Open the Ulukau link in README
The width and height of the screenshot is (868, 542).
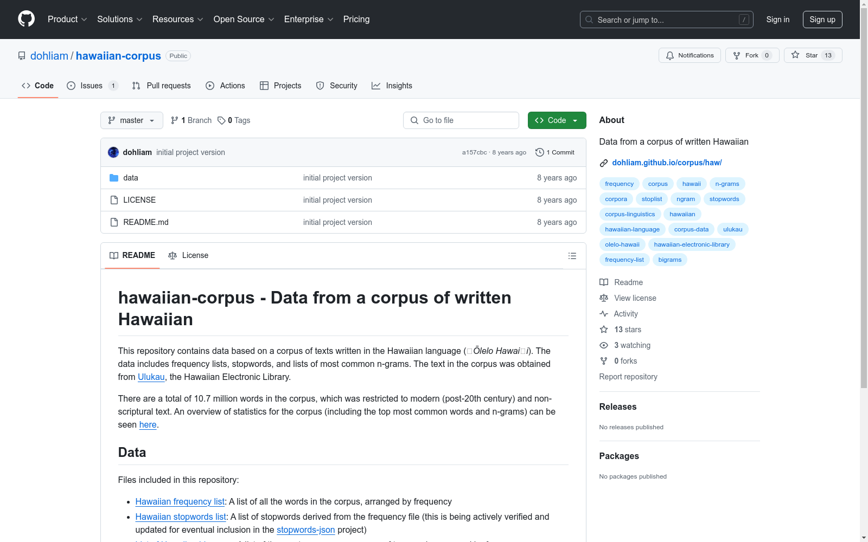[x=151, y=377]
